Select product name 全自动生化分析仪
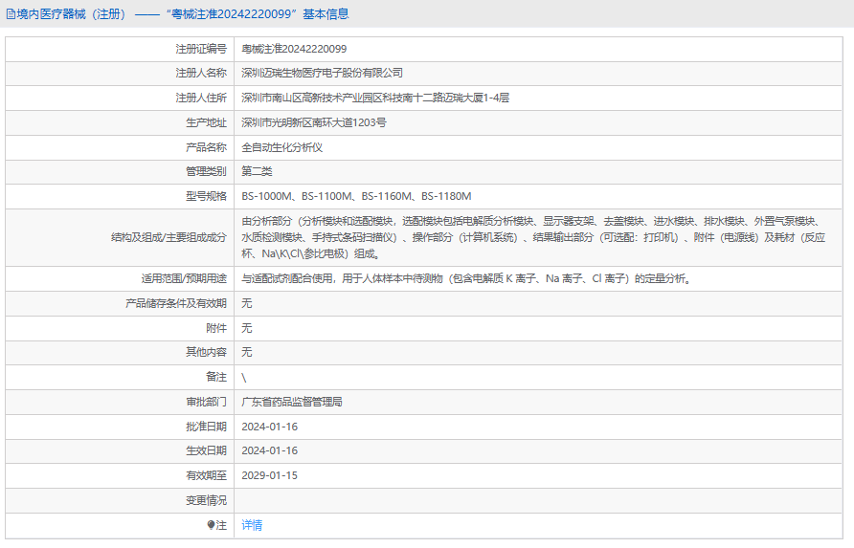The image size is (854, 548). pos(282,147)
